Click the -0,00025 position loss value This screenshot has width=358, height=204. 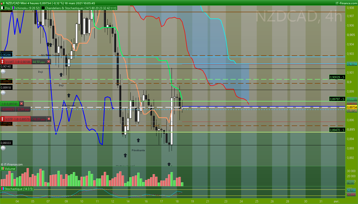click(x=8, y=109)
